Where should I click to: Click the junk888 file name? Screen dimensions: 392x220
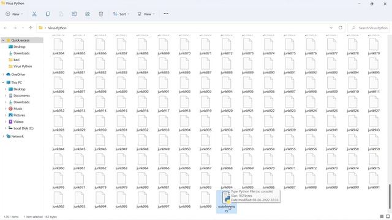227,72
